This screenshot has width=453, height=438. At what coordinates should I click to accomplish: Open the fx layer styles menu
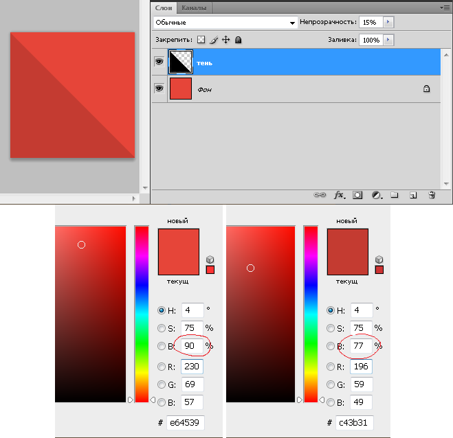point(339,195)
